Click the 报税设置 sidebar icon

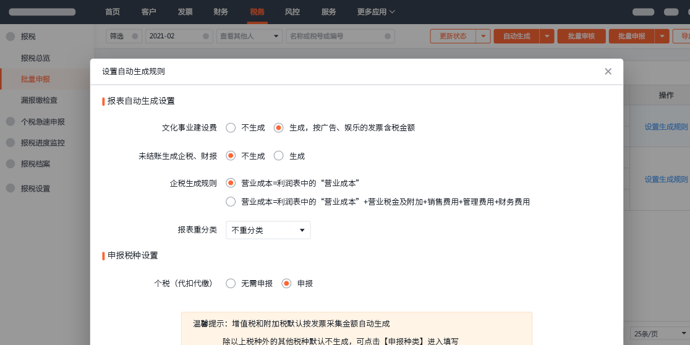(11, 189)
